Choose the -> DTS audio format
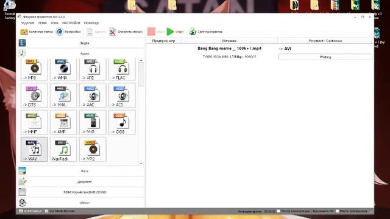The image size is (390, 219). tap(34, 96)
